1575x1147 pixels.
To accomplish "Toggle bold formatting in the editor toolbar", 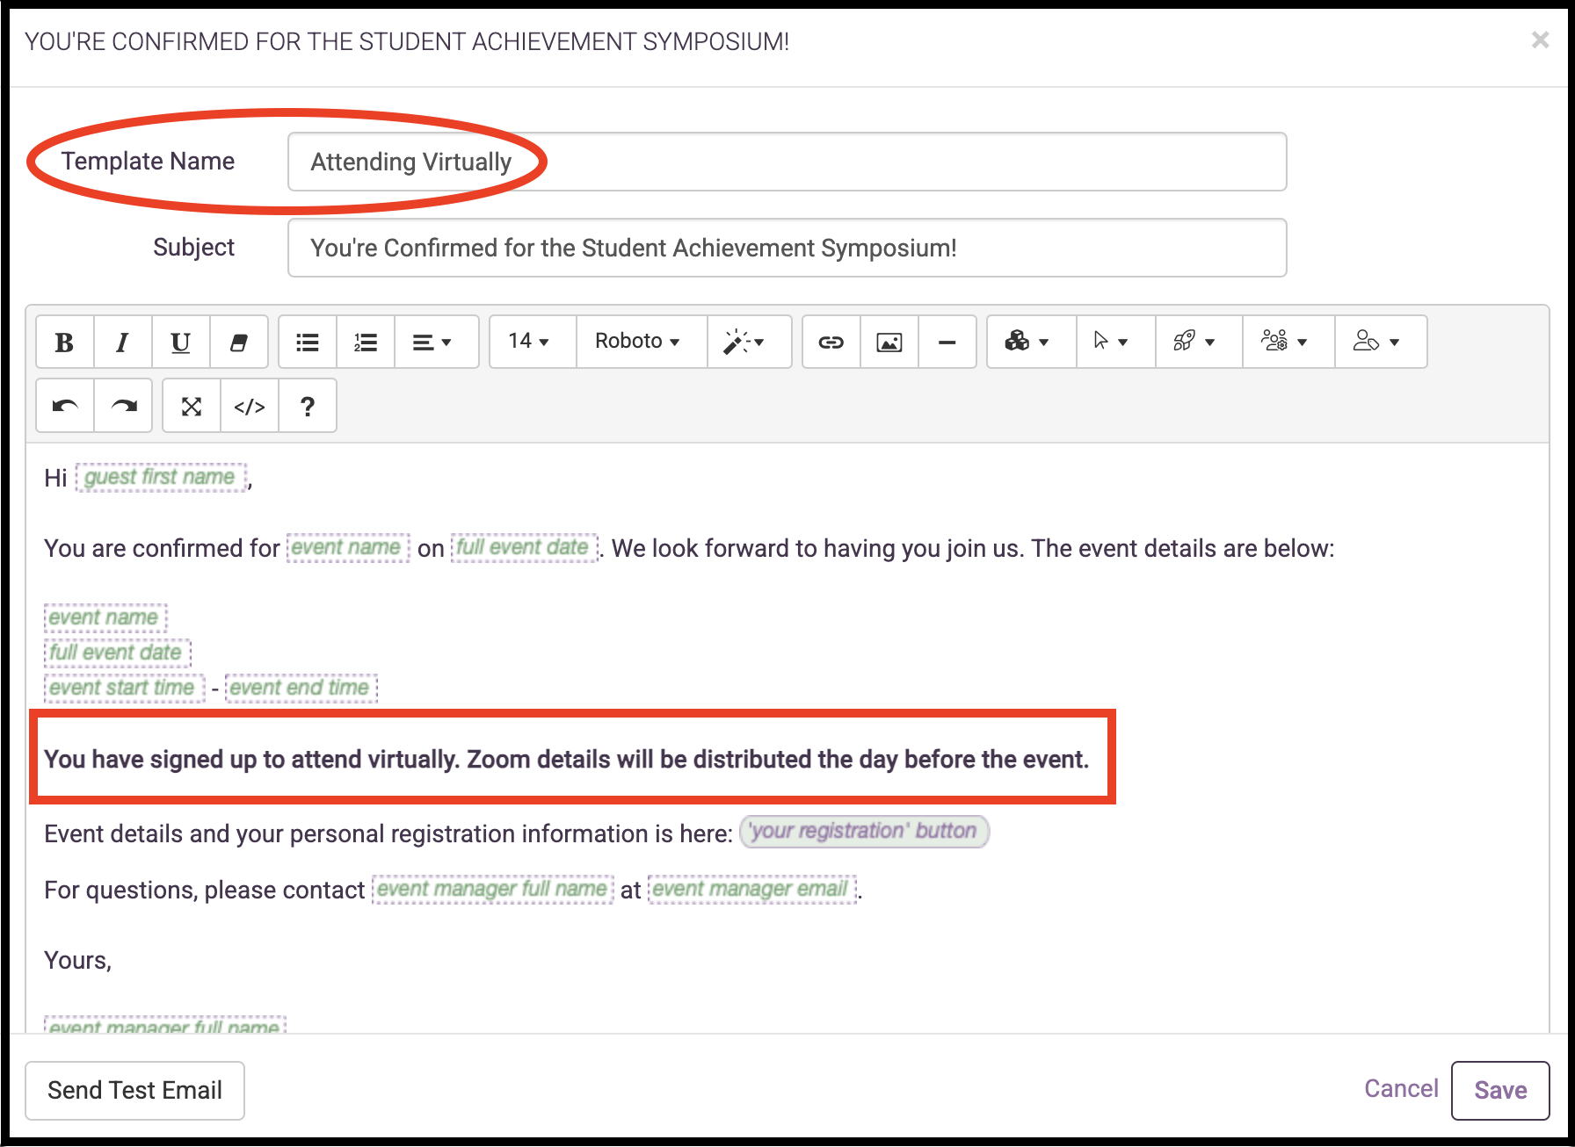I will 64,343.
